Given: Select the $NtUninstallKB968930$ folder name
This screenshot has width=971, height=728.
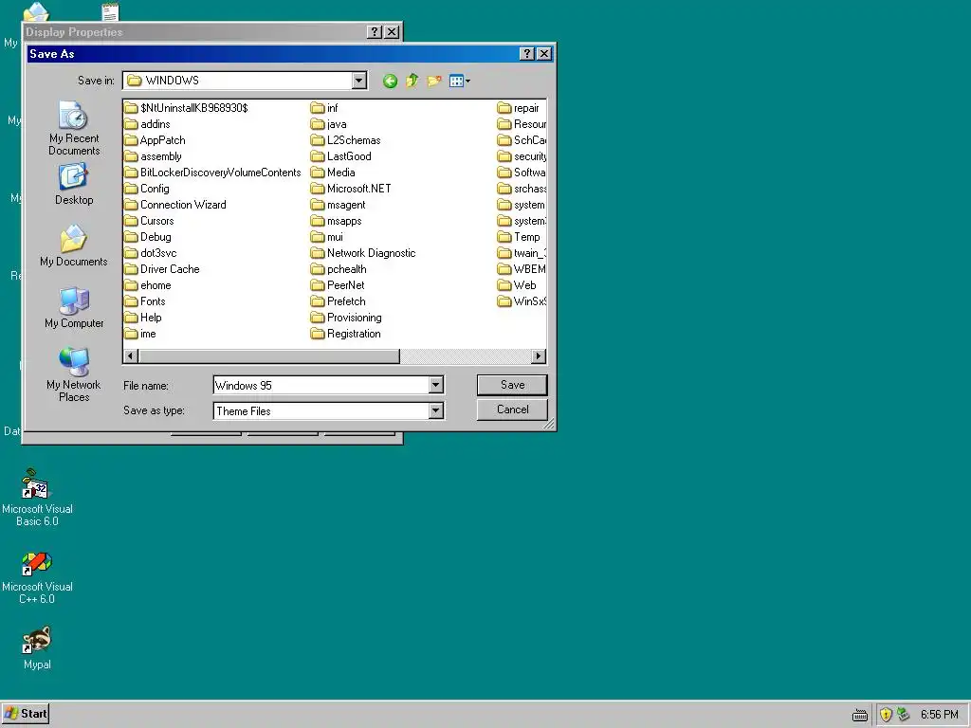Looking at the screenshot, I should point(193,108).
